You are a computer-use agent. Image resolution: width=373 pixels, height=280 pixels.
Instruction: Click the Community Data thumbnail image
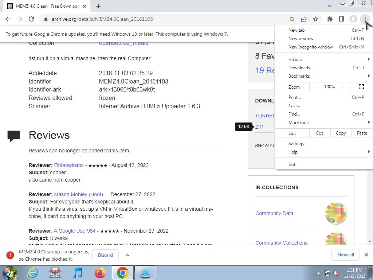click(336, 213)
